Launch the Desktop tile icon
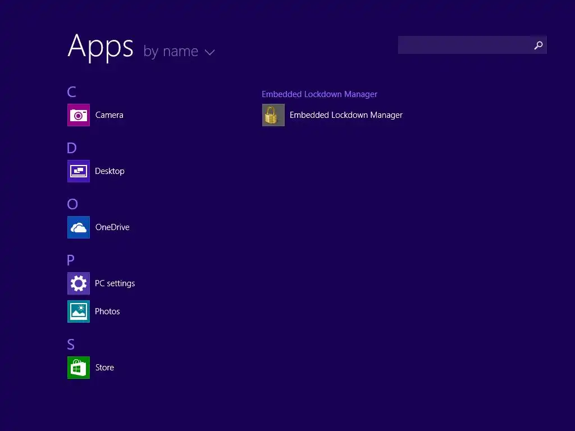This screenshot has width=575, height=431. click(x=79, y=171)
